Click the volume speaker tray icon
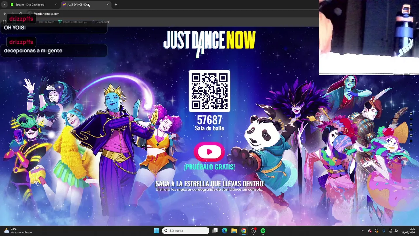 396,231
